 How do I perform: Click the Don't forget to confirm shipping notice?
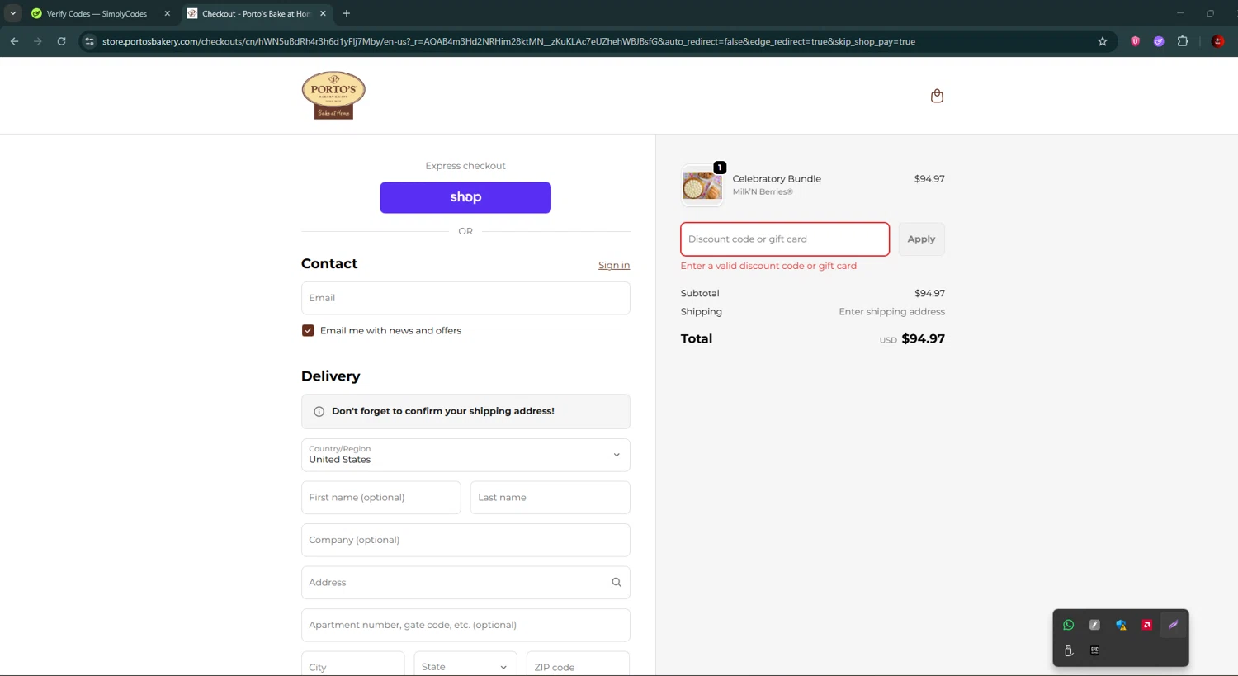pyautogui.click(x=465, y=411)
